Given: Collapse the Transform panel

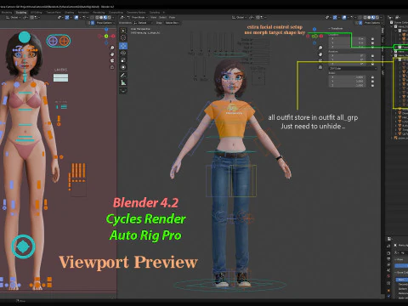Looking at the screenshot, I should (337, 29).
